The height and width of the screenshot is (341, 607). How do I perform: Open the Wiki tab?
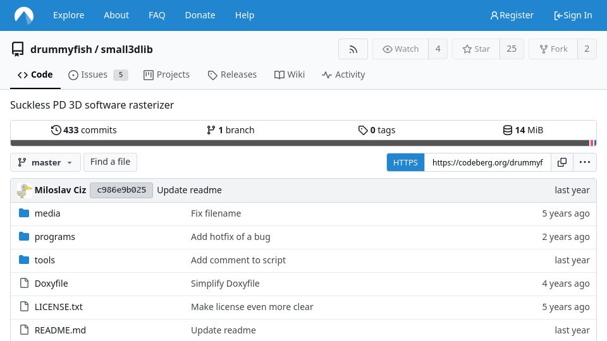[x=290, y=75]
